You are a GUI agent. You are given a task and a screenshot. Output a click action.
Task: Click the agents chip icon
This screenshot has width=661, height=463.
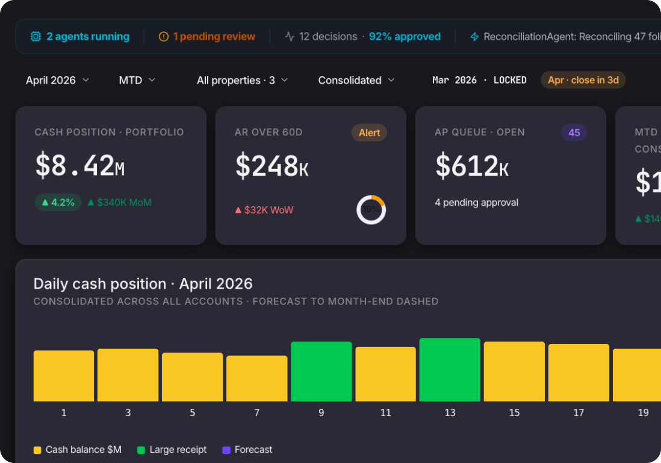[36, 37]
